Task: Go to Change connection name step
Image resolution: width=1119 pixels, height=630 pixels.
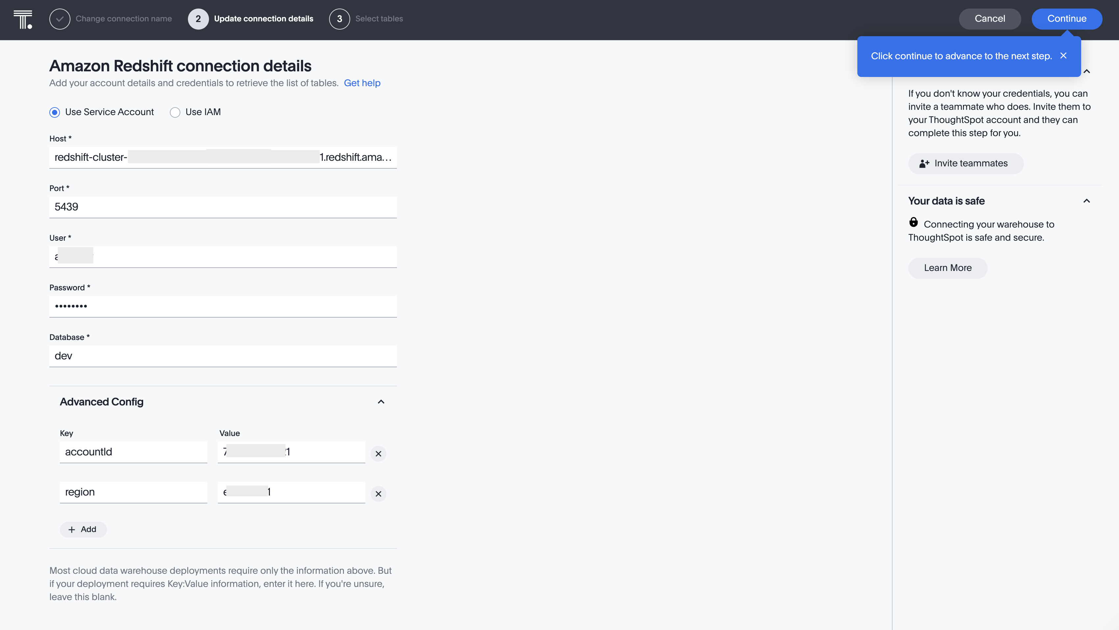Action: point(123,19)
